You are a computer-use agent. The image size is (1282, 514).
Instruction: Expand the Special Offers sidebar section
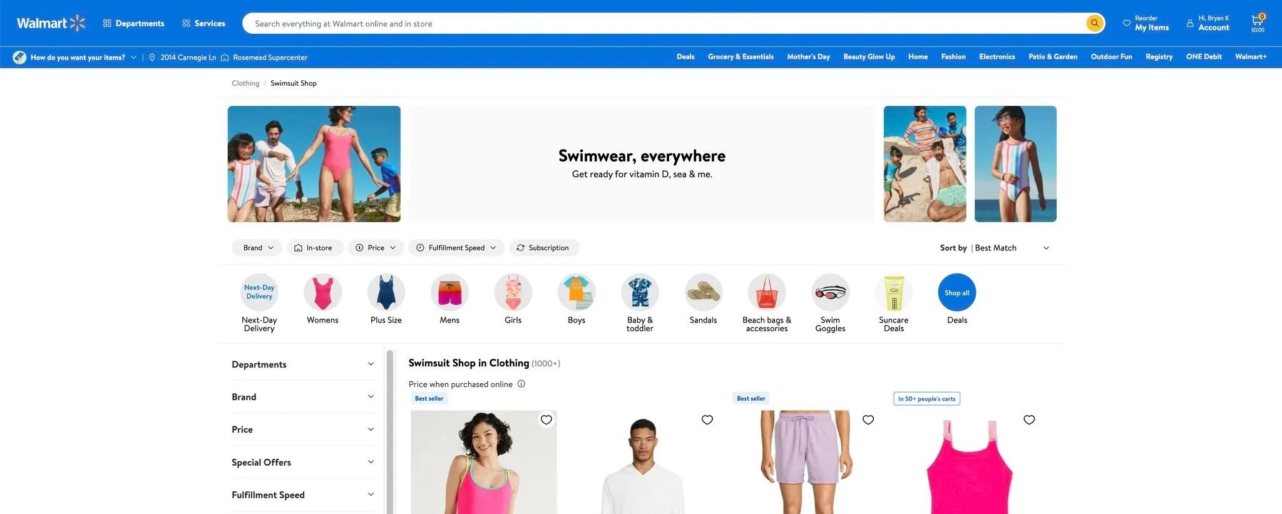303,462
